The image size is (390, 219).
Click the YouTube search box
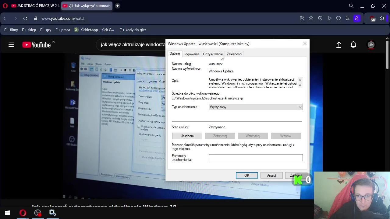click(x=131, y=45)
